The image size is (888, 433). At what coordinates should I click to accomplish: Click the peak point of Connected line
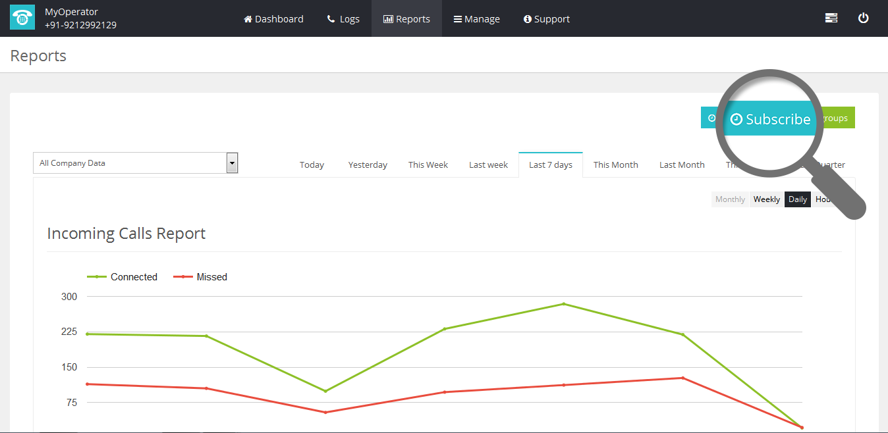(x=564, y=304)
